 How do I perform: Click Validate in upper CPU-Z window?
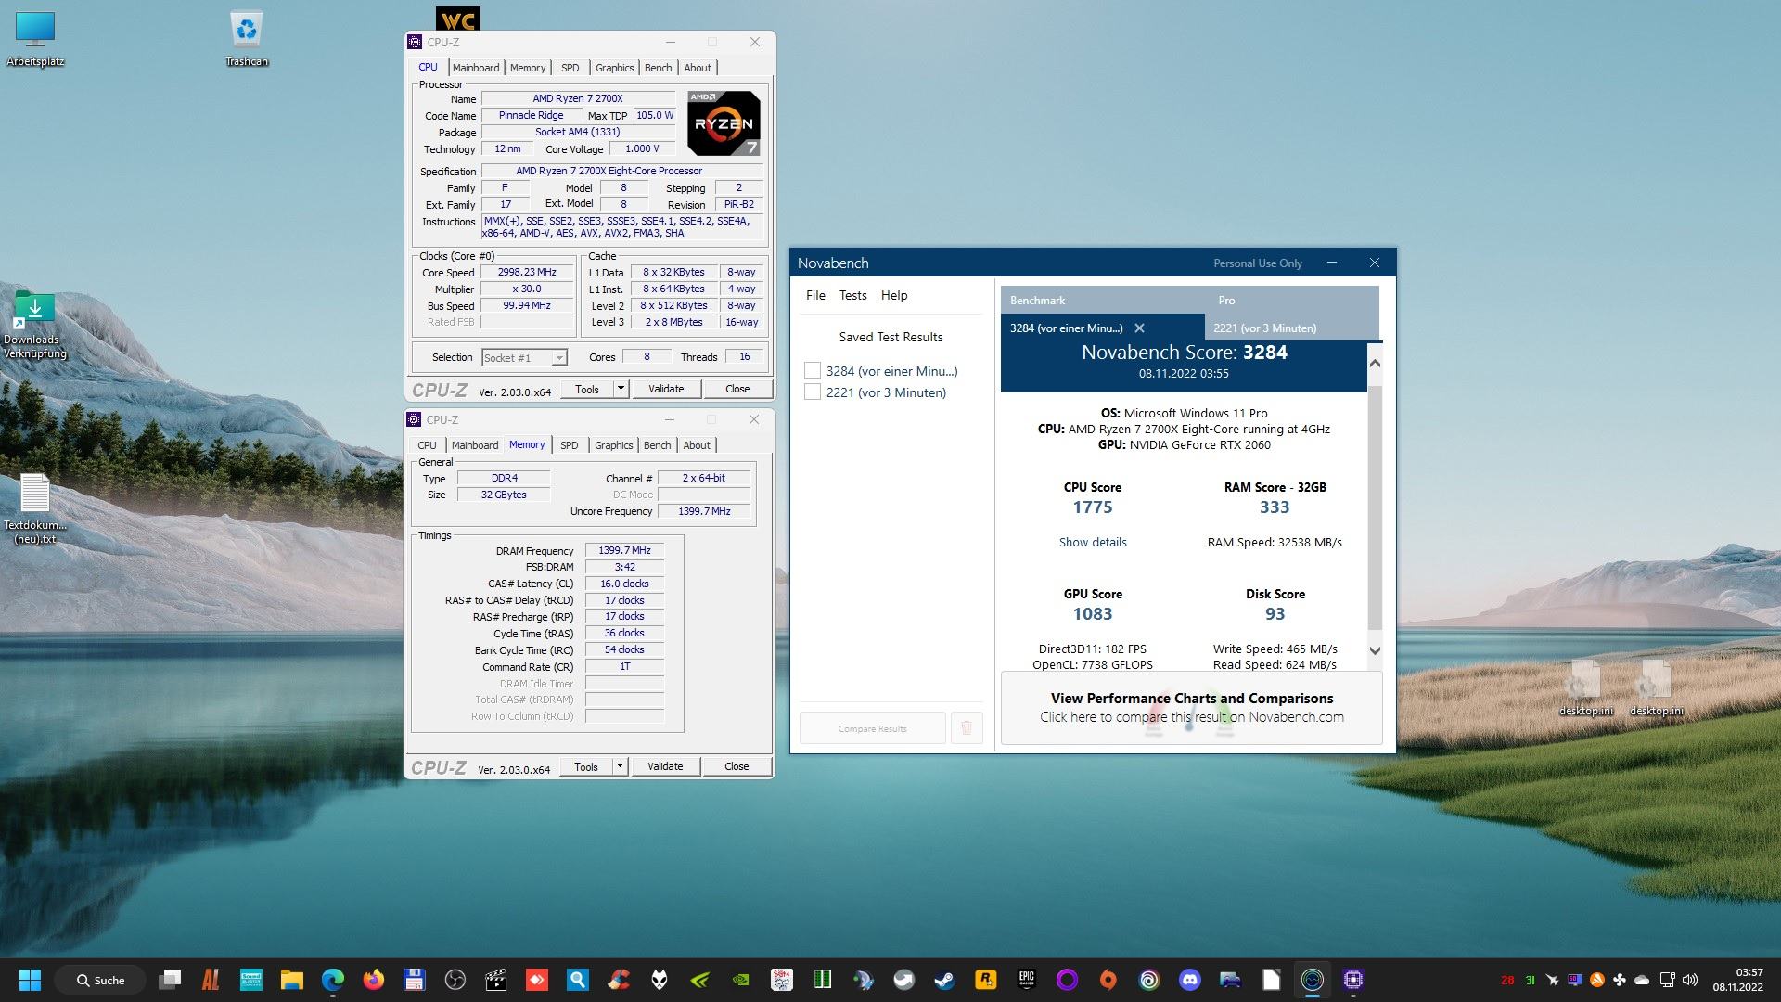coord(666,389)
